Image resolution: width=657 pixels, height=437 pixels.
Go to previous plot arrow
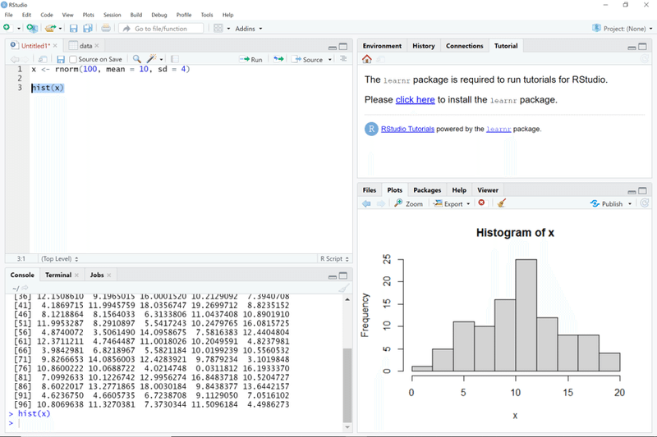pyautogui.click(x=366, y=203)
